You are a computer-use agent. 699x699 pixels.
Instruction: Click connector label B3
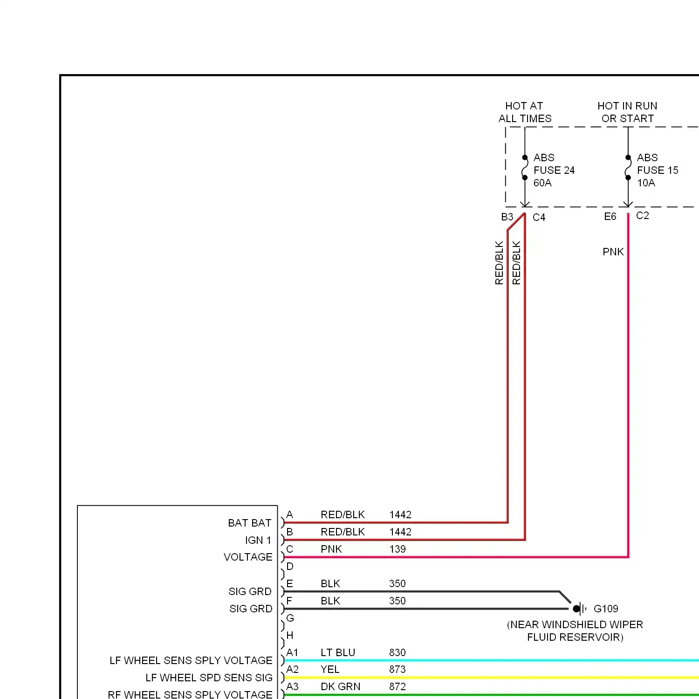point(507,217)
